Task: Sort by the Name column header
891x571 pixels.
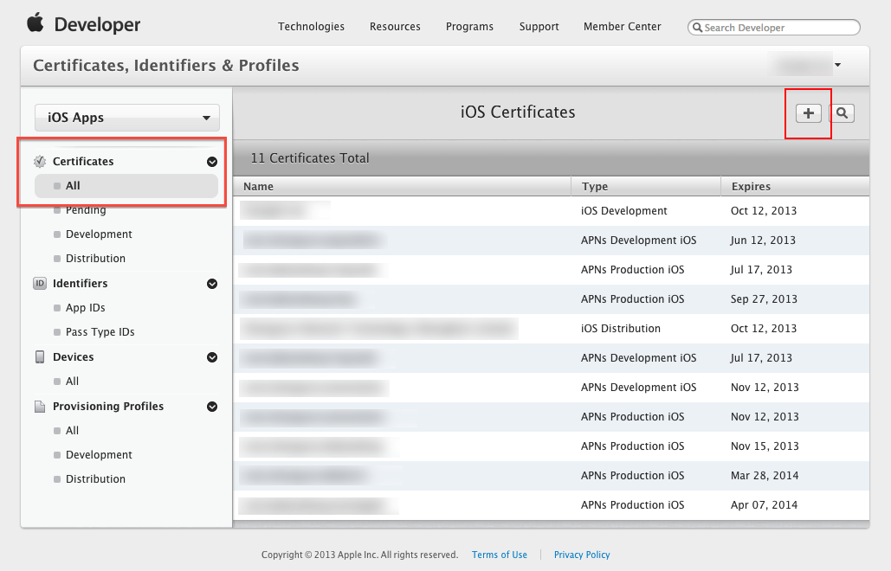Action: (x=402, y=186)
